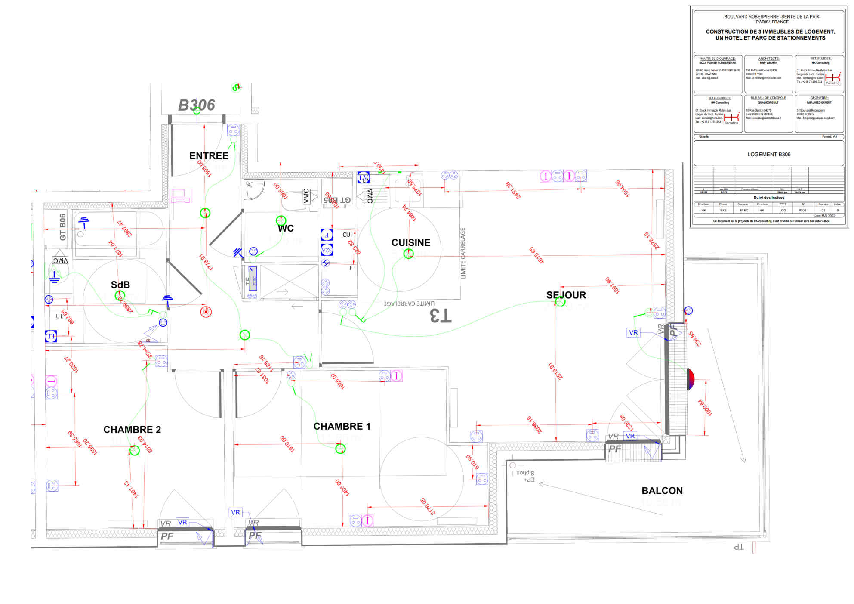
Task: Select the VR box left of CHAMBRE 1 window
Action: click(236, 512)
